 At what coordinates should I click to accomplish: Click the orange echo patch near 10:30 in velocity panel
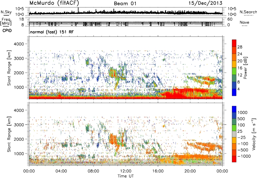pyautogui.click(x=113, y=139)
